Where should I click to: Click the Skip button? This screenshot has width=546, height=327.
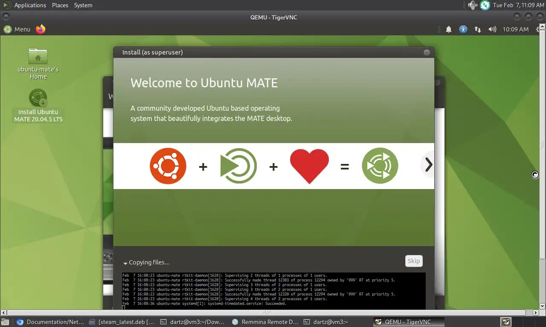[x=414, y=261]
